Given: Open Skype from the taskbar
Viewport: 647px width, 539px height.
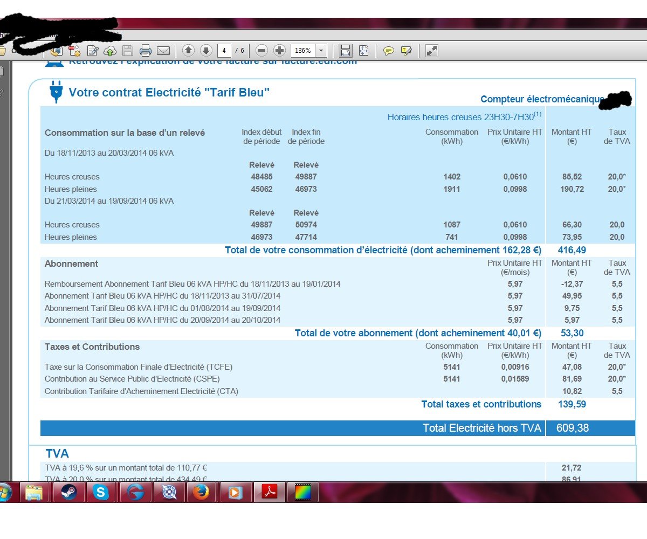Looking at the screenshot, I should point(101,492).
